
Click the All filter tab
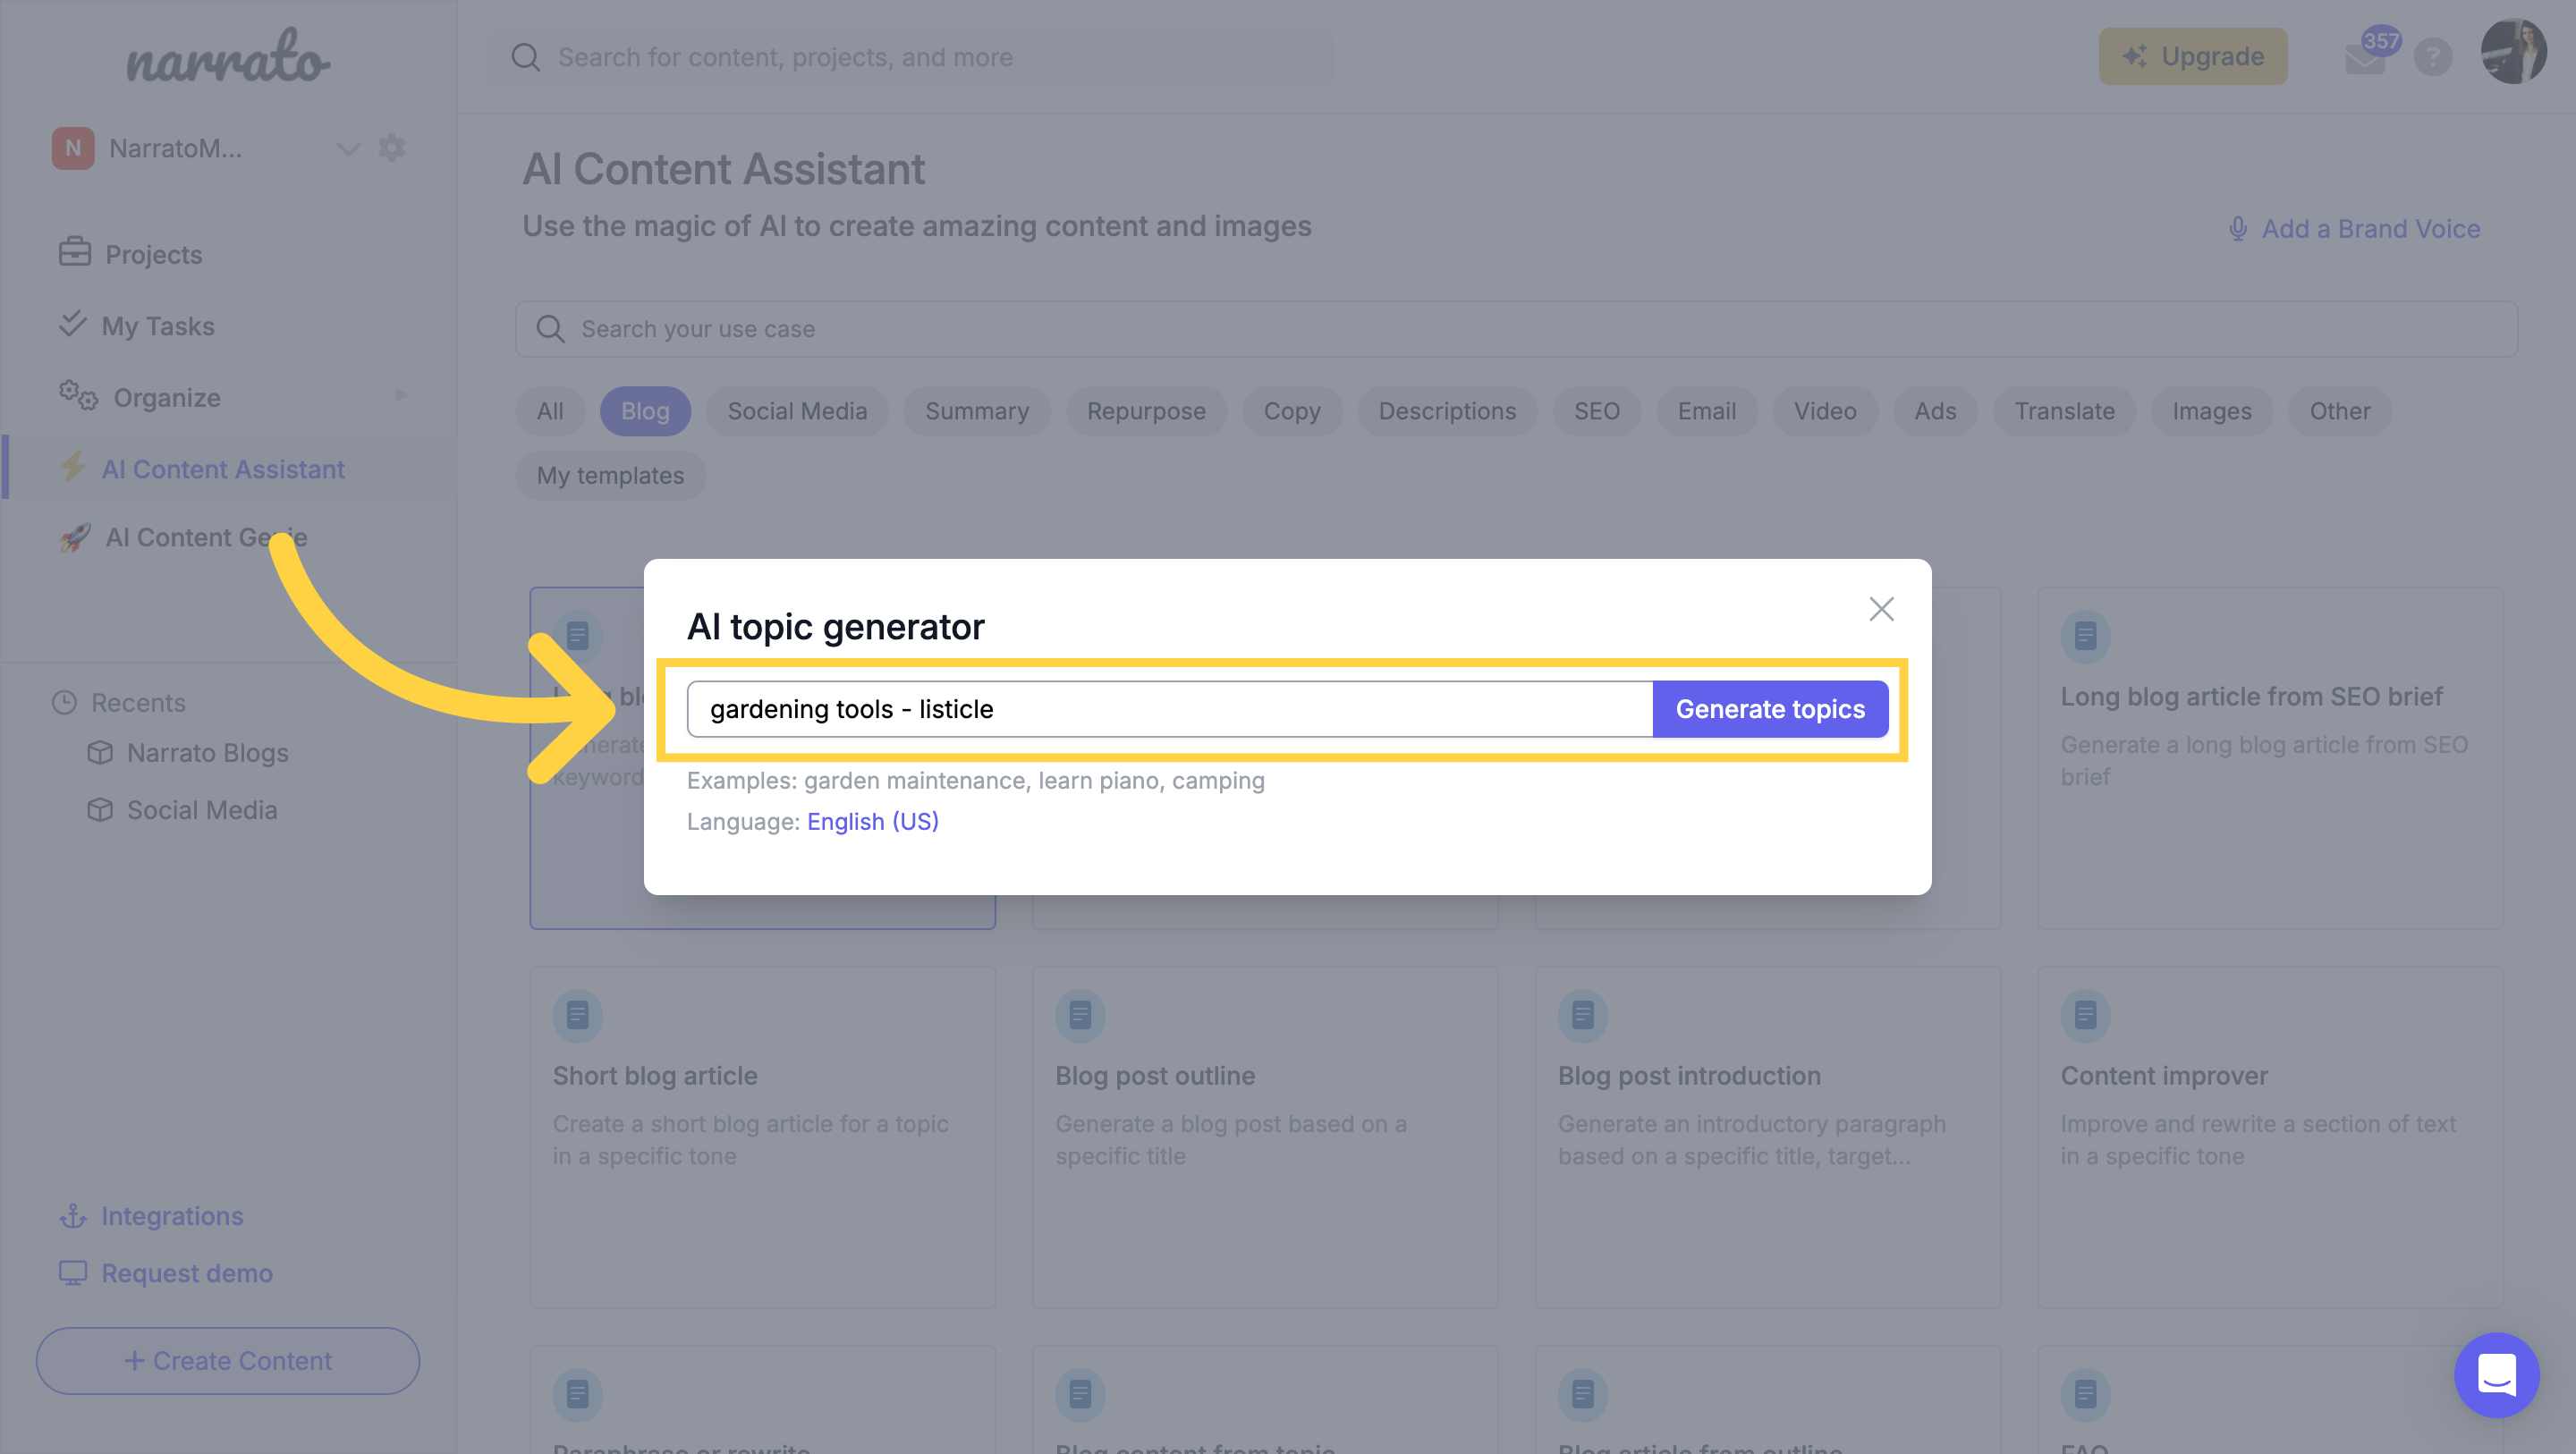[550, 410]
